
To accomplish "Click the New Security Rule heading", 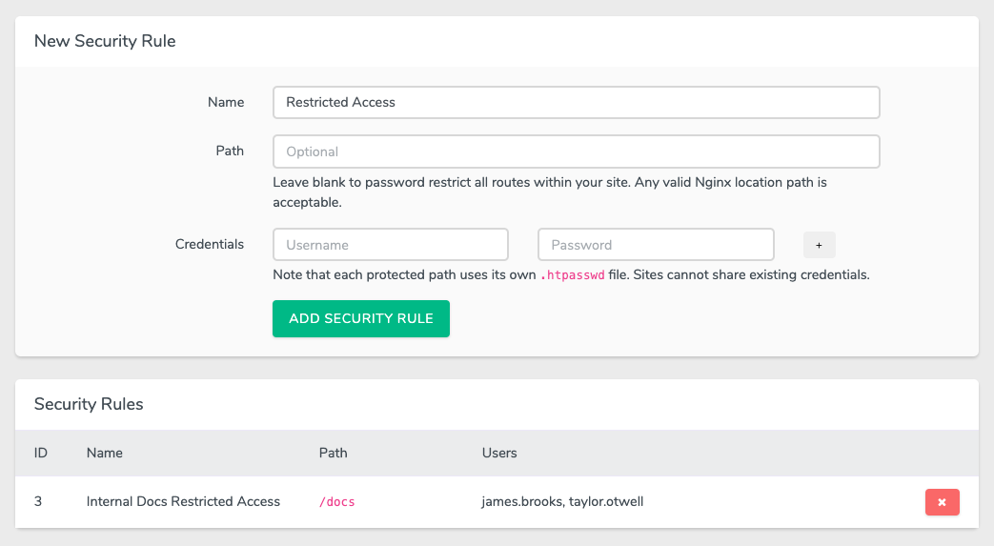I will pyautogui.click(x=105, y=41).
